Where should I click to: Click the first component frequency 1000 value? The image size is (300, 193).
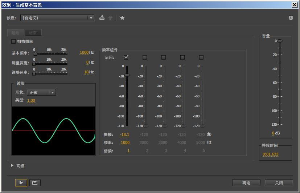point(125,142)
